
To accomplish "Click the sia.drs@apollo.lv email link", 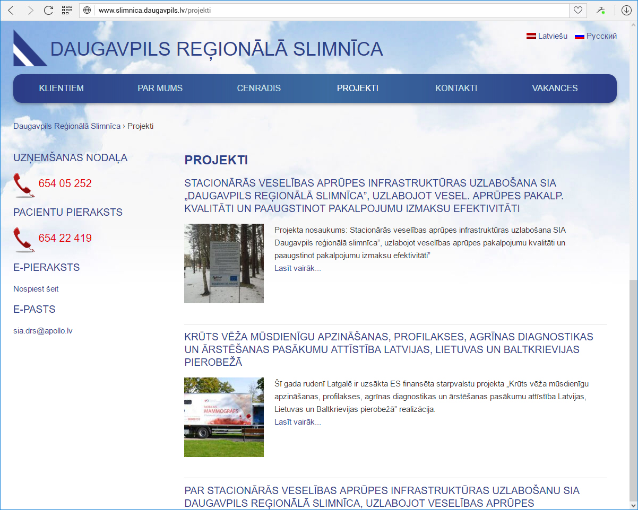I will tap(43, 331).
